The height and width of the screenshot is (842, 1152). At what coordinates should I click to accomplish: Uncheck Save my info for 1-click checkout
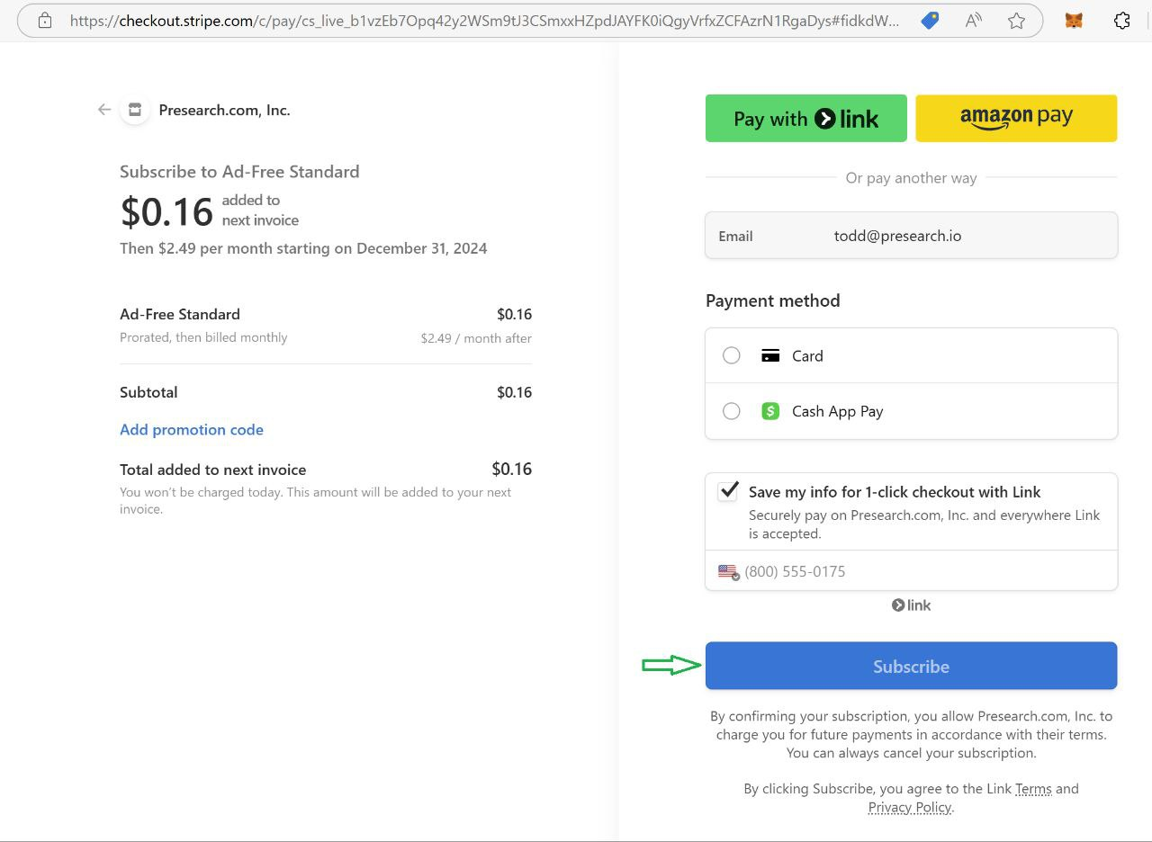[x=727, y=491]
